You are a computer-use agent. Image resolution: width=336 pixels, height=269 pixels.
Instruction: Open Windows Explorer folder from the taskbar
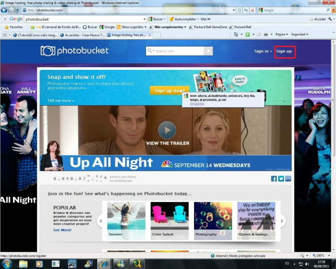coord(23,264)
